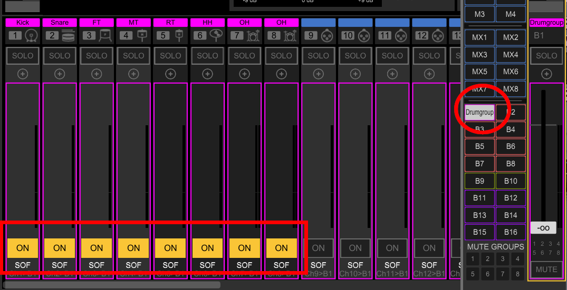Turn off the Kick ON button
The width and height of the screenshot is (567, 290).
click(x=23, y=248)
